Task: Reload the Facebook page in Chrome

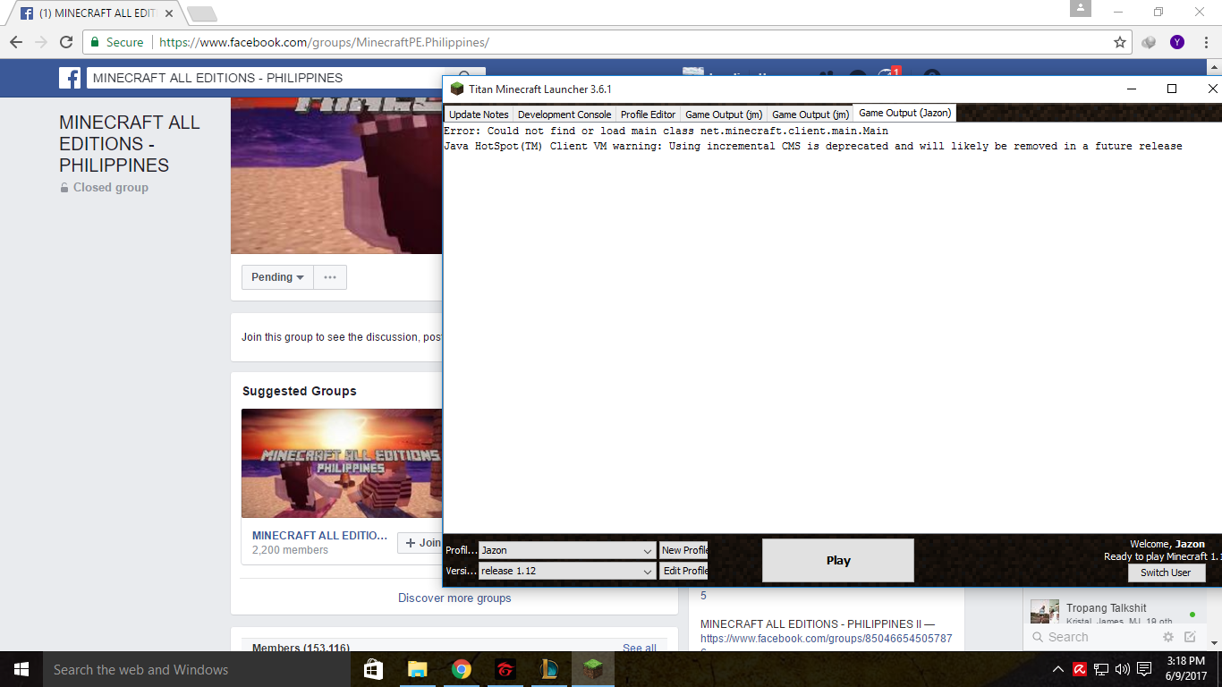Action: coord(66,42)
